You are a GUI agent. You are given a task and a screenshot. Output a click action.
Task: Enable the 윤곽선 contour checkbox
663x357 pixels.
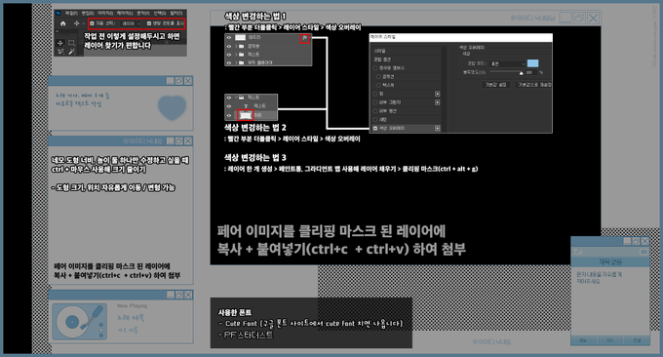(x=378, y=76)
